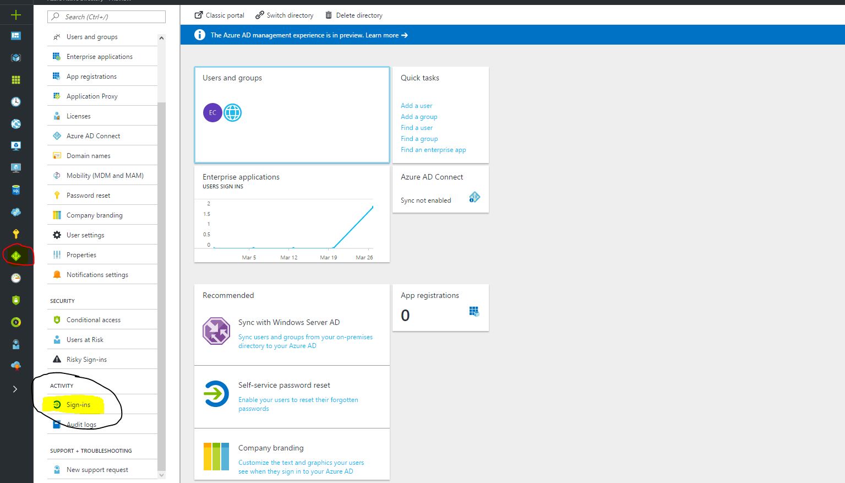Click the cloud icon near the bottom of left rail
845x483 pixels.
pyautogui.click(x=16, y=366)
